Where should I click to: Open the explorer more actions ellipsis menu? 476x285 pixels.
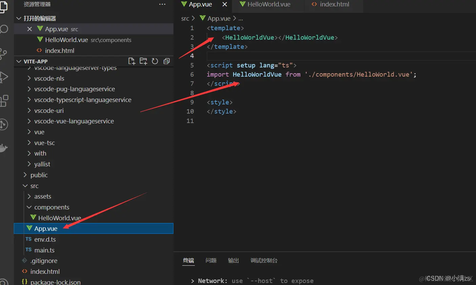pos(162,4)
